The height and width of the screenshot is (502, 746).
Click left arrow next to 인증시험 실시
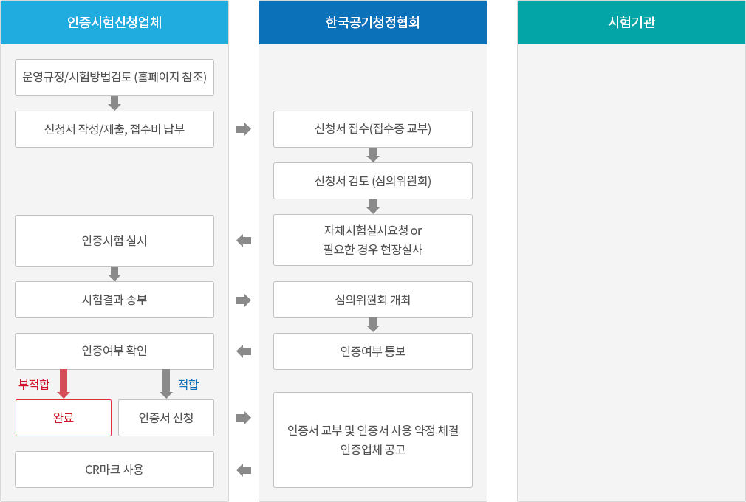click(244, 241)
